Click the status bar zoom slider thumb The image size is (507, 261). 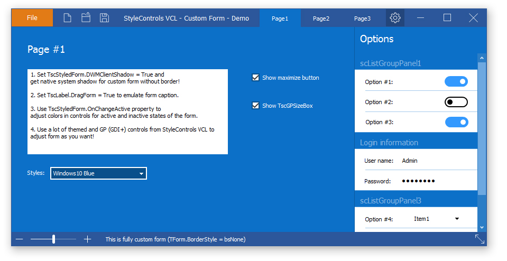(54, 239)
